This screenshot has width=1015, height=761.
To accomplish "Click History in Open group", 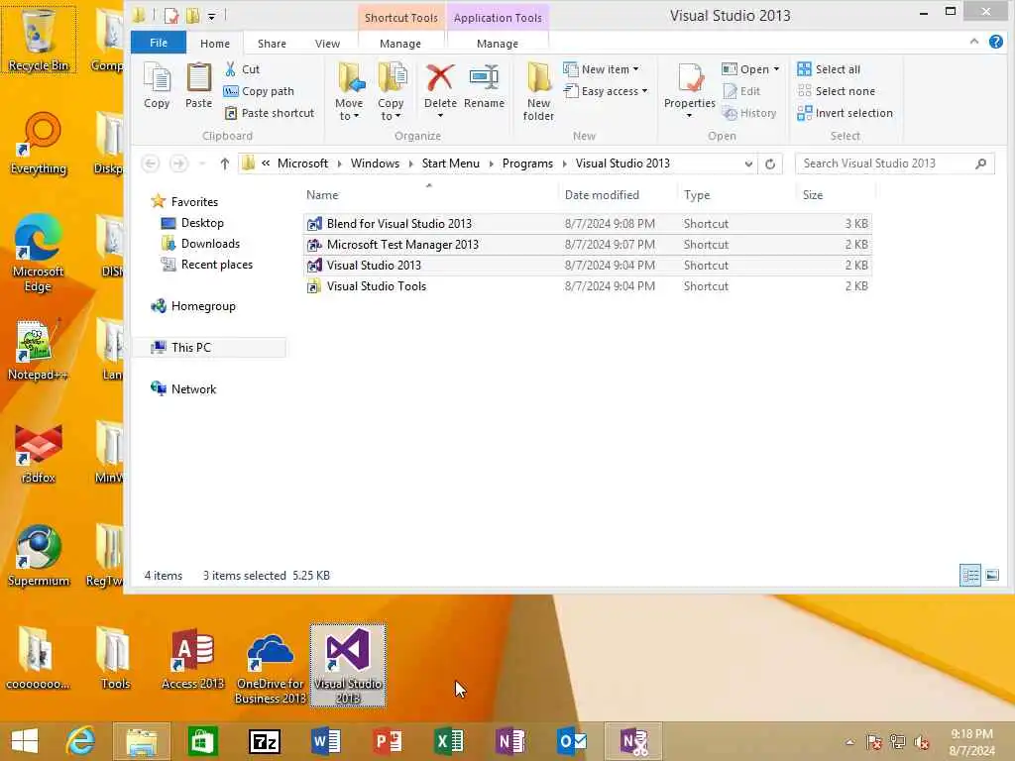I will [749, 113].
